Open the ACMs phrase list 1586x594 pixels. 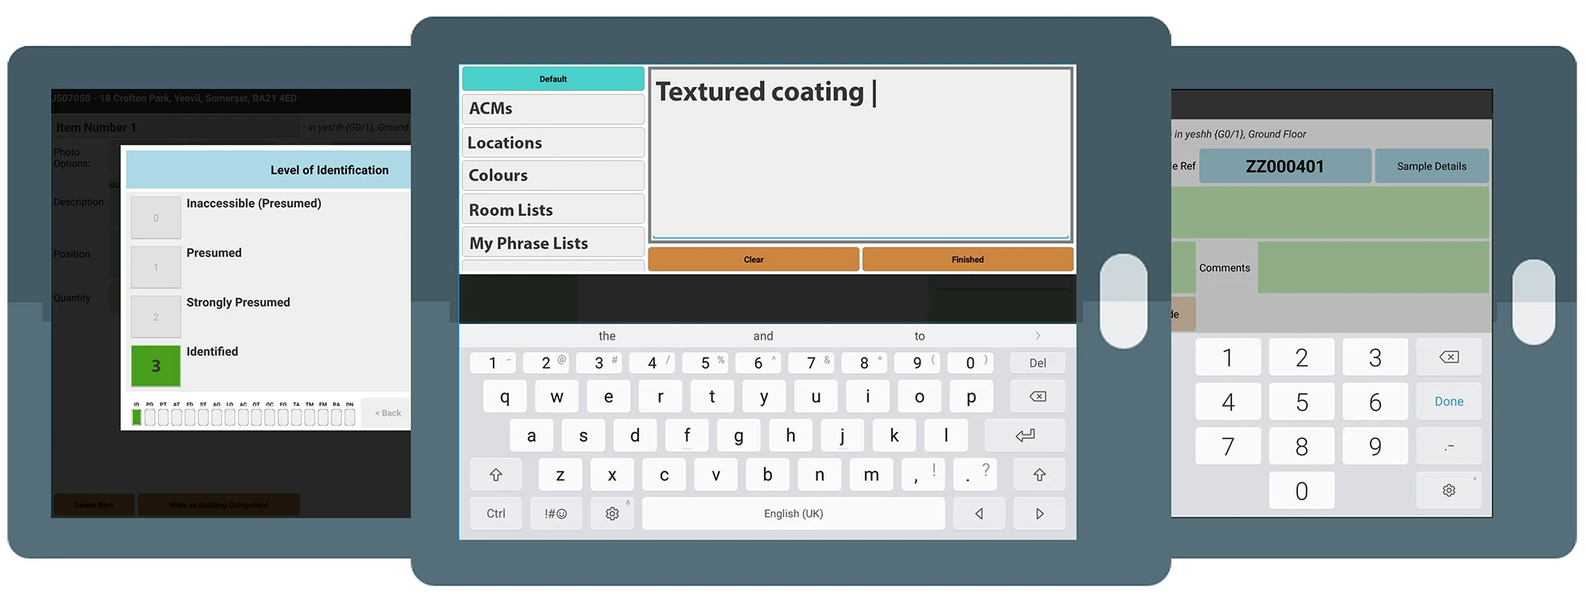coord(553,109)
